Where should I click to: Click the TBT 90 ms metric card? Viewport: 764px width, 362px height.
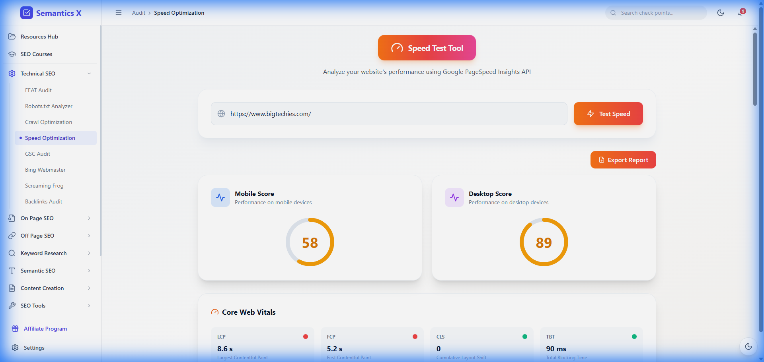pyautogui.click(x=591, y=345)
